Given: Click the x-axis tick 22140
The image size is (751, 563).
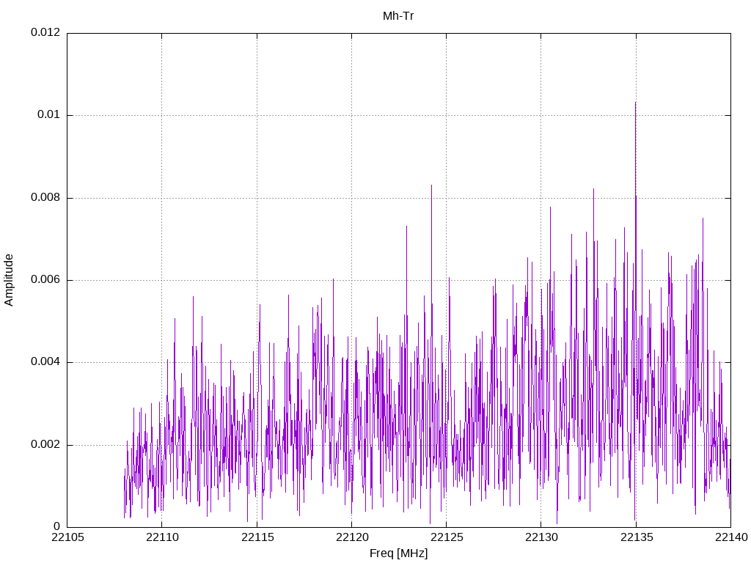Looking at the screenshot, I should [x=731, y=537].
